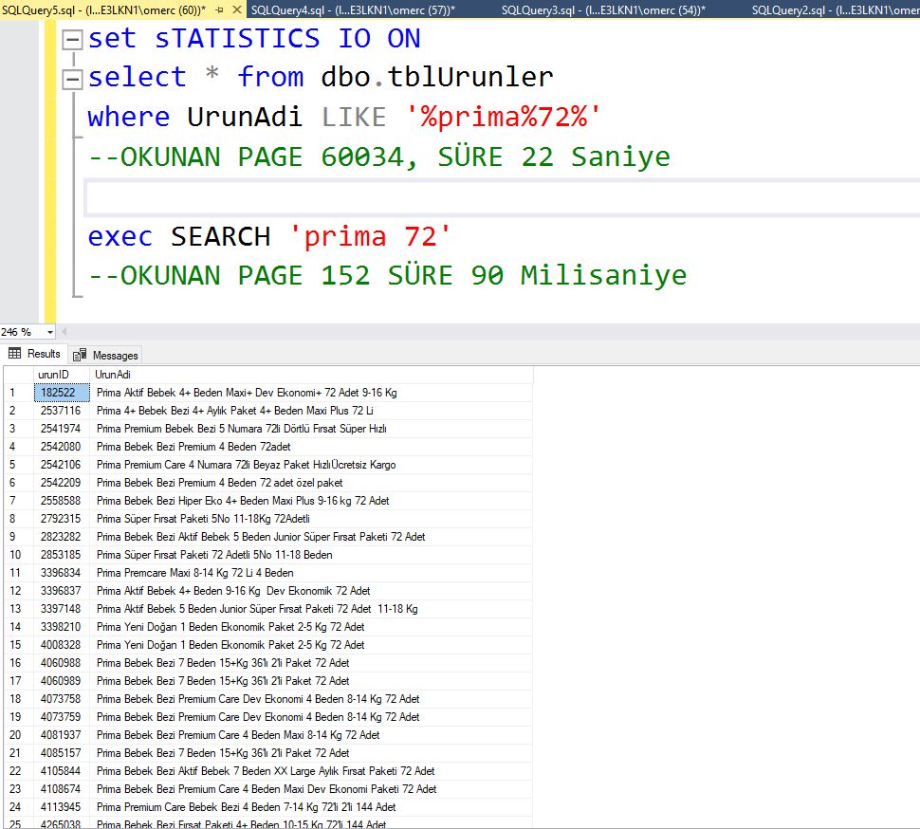Viewport: 920px width, 829px height.
Task: Close the SQLQuery5.sql tab
Action: 237,9
